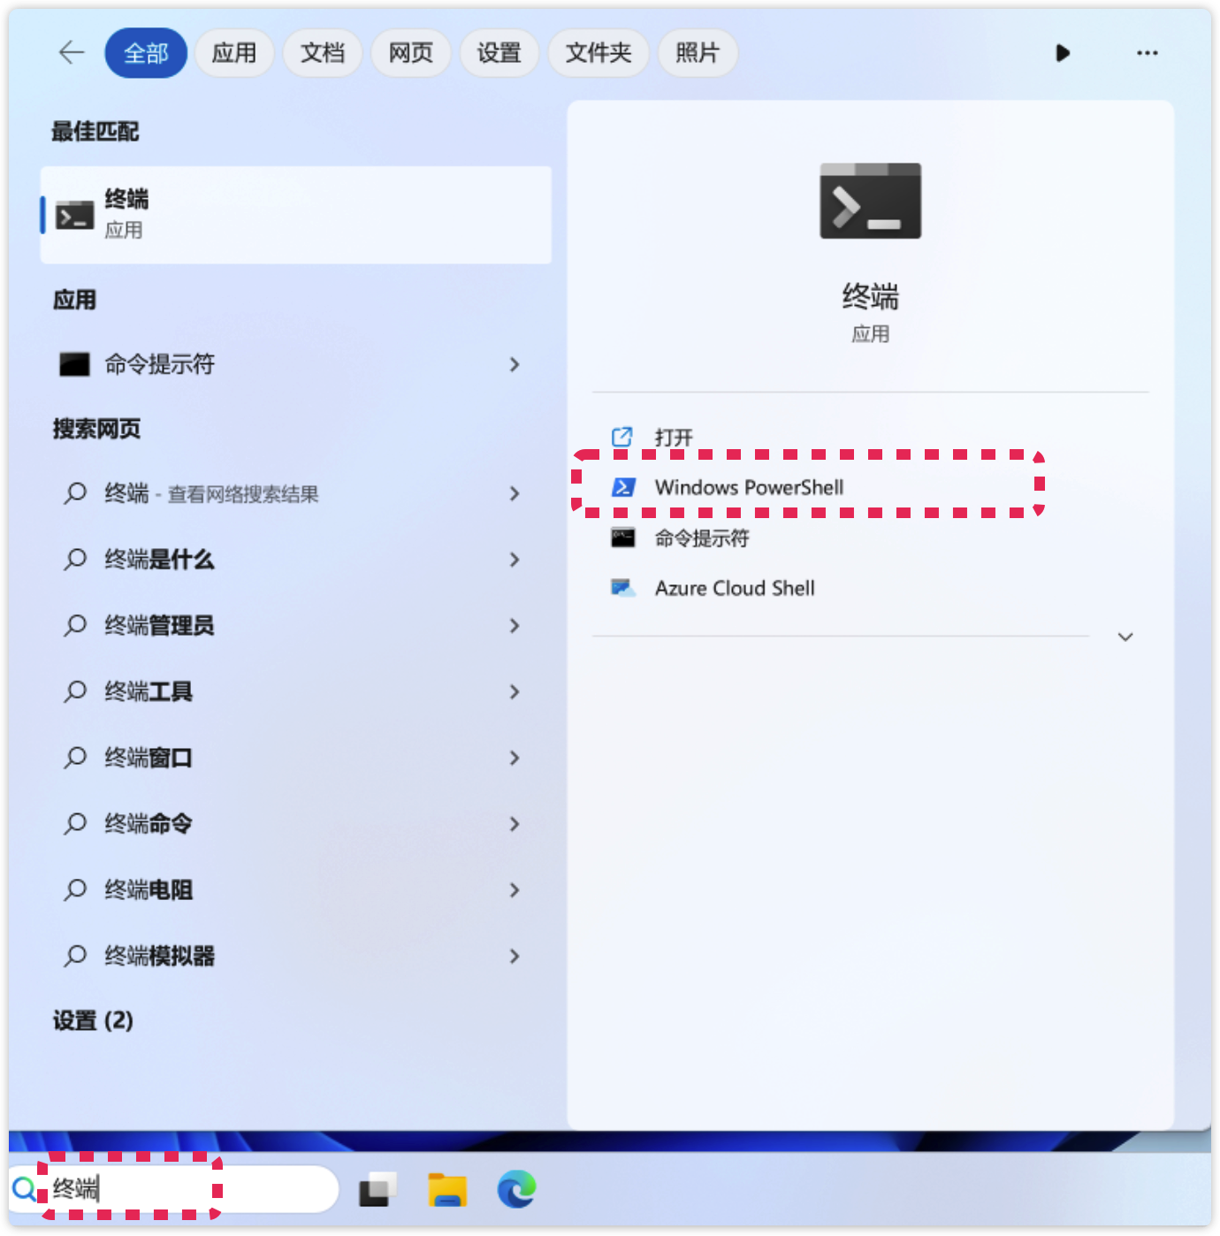
Task: Expand more actions with the down chevron
Action: click(x=1125, y=637)
